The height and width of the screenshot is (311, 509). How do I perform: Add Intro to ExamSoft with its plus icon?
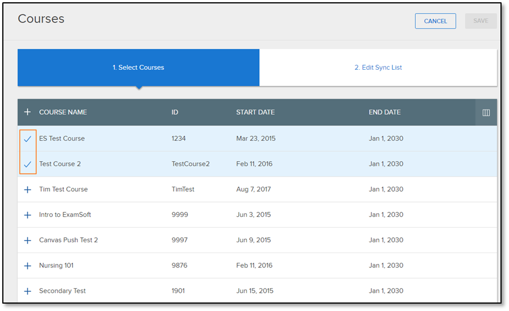(x=28, y=215)
